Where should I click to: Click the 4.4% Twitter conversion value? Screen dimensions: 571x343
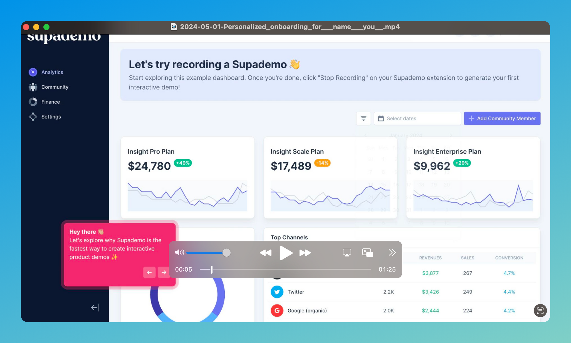tap(509, 292)
